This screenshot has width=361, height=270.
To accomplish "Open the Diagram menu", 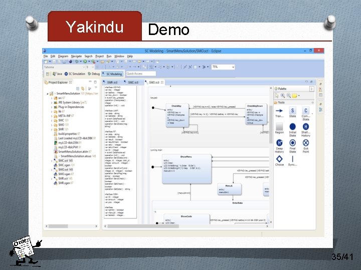I will pos(63,56).
